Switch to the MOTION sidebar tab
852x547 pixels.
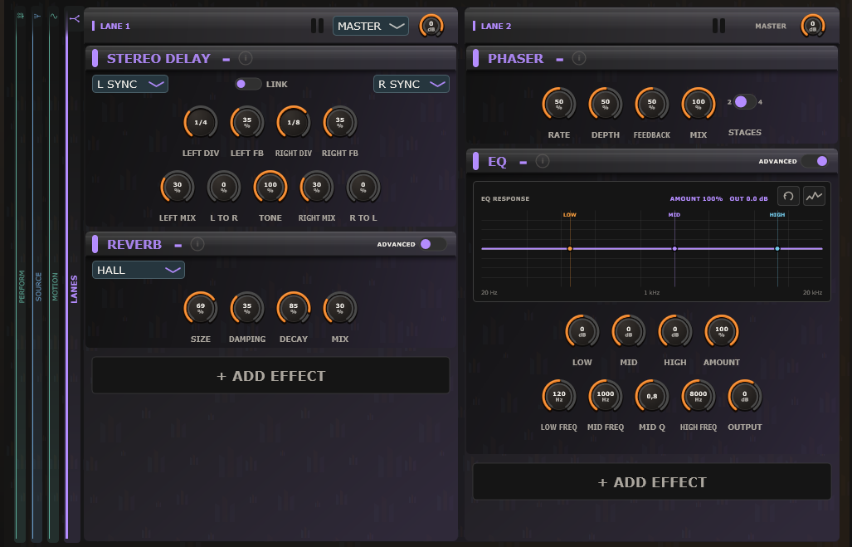click(x=55, y=287)
